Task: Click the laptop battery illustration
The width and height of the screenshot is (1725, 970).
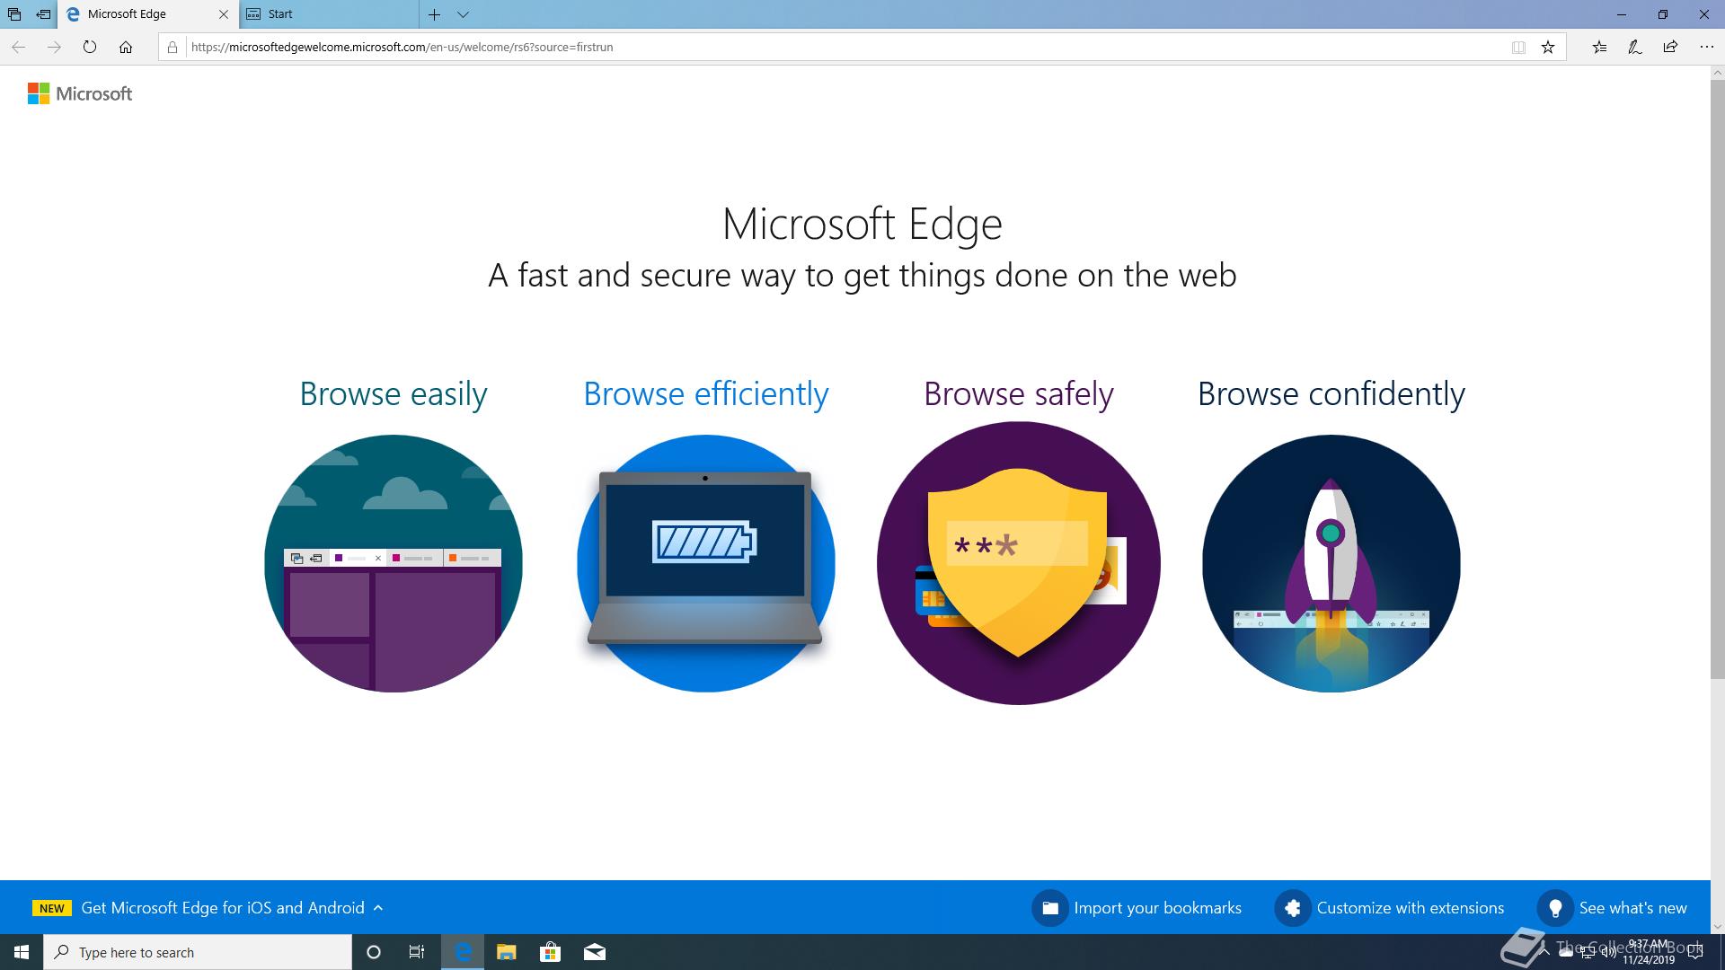Action: click(x=706, y=563)
